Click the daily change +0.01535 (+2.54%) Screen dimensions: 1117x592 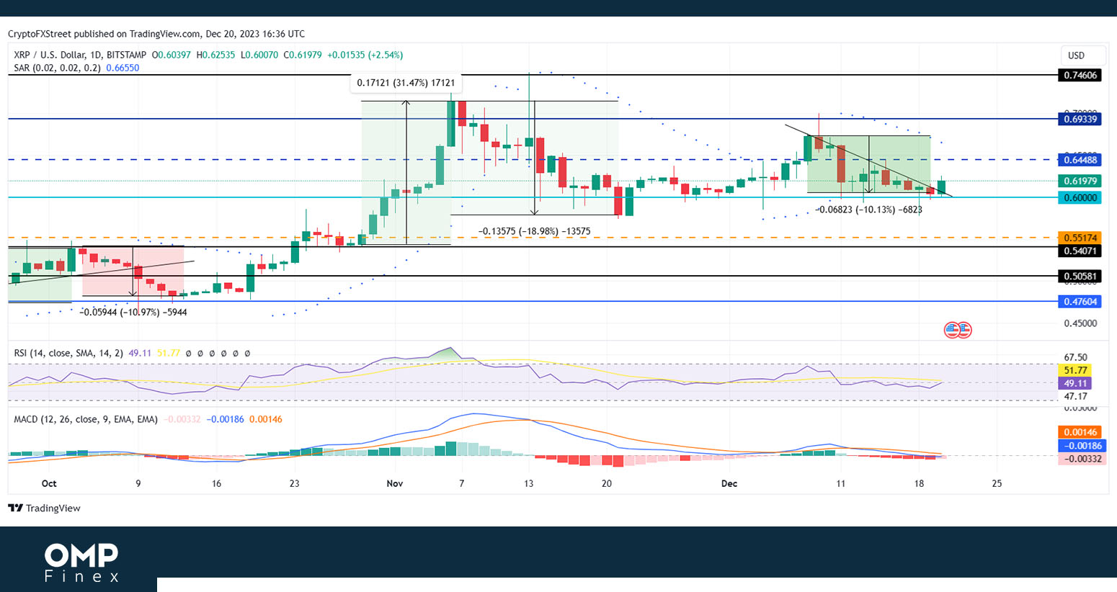(365, 55)
